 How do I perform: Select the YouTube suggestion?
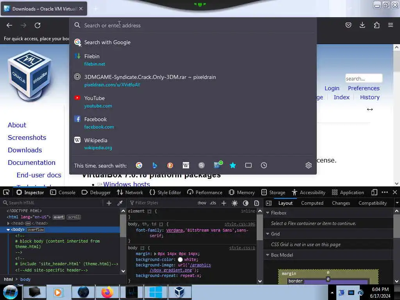(x=193, y=102)
